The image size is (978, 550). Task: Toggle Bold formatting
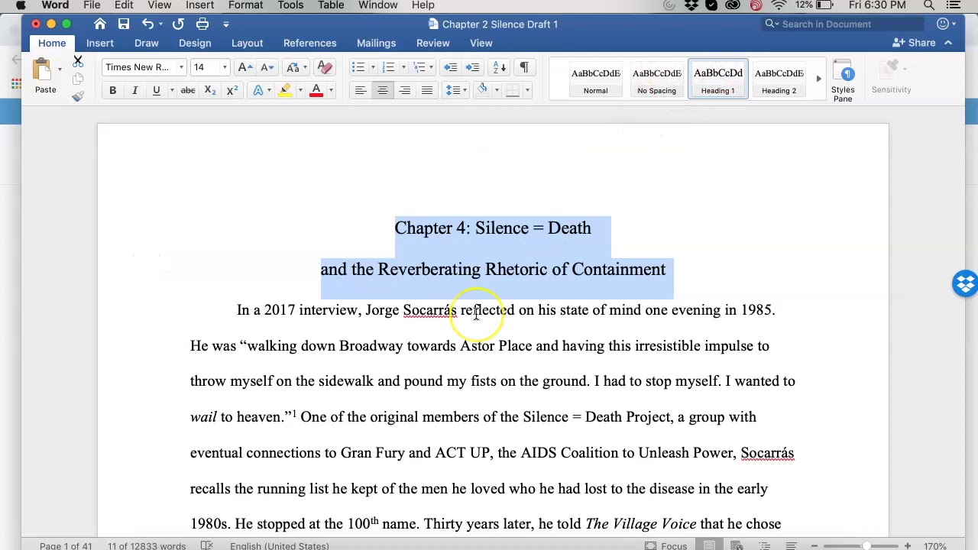click(x=112, y=90)
